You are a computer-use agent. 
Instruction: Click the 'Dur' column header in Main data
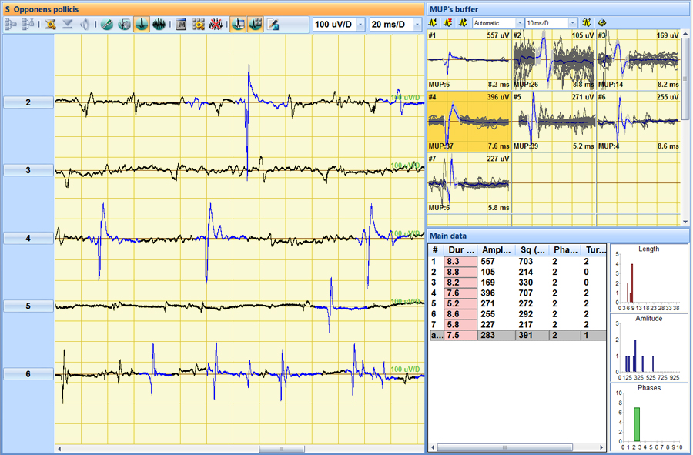tap(460, 250)
